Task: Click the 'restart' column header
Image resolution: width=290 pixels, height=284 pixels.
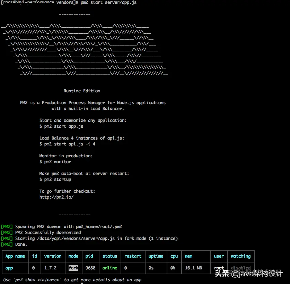Action: (x=133, y=256)
